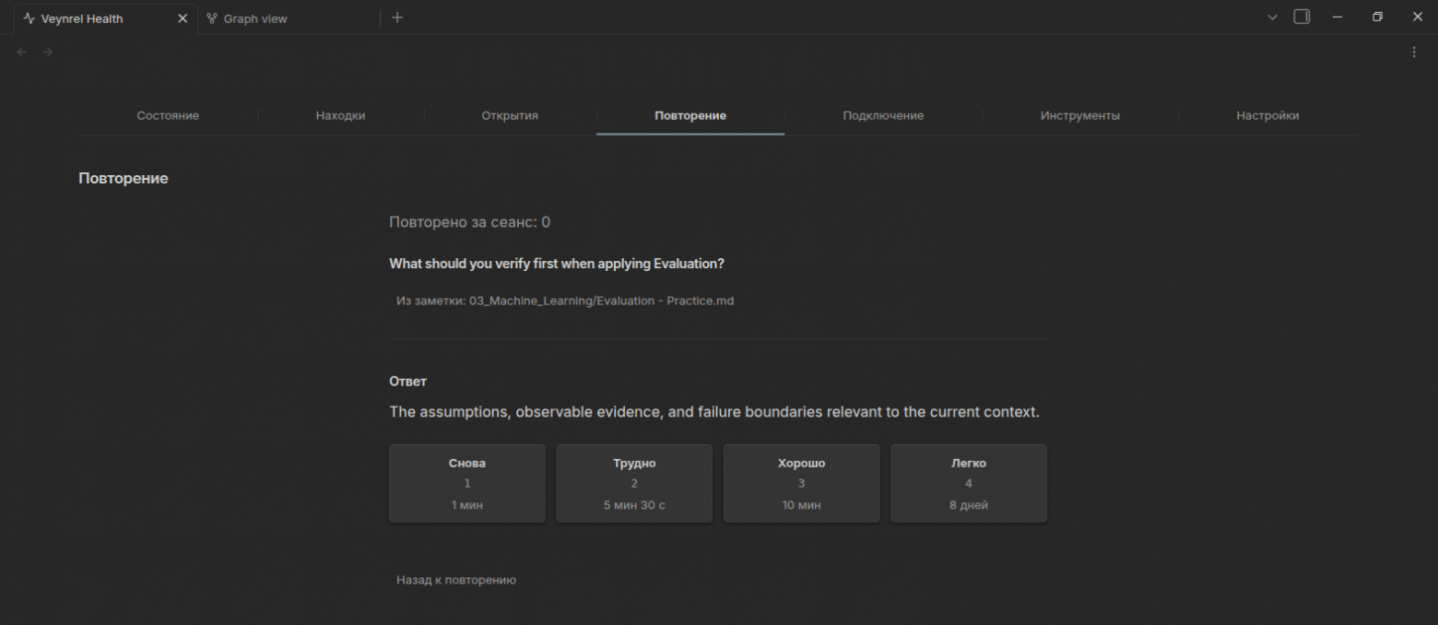Go to the Открытия tab
1438x625 pixels.
point(510,116)
